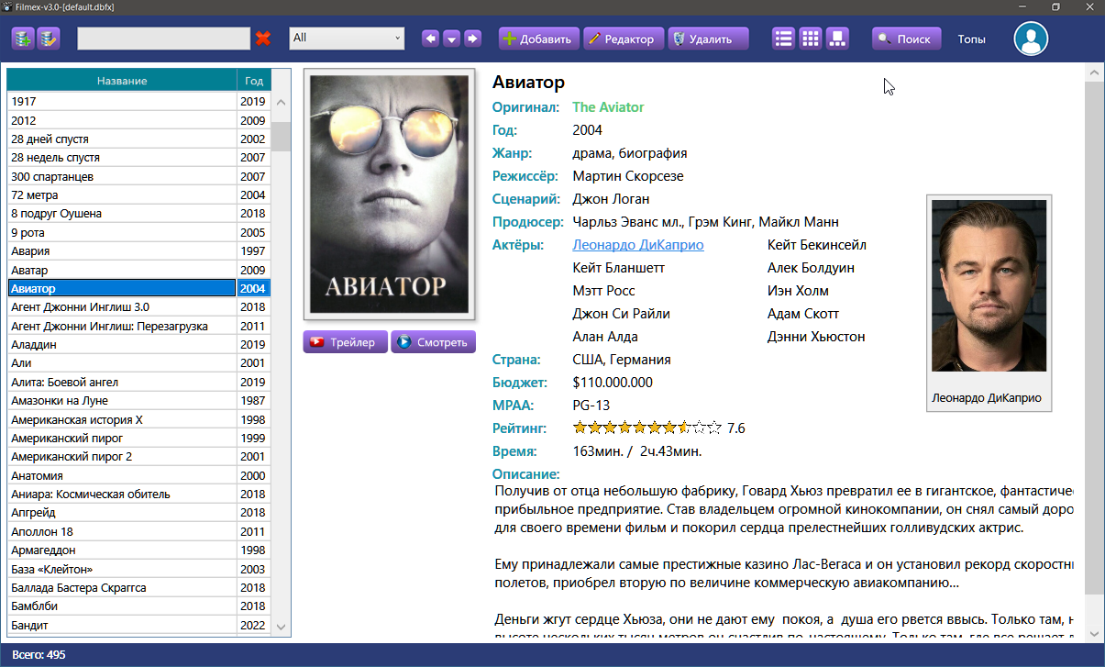Switch to grid thumbnail view

pos(810,39)
